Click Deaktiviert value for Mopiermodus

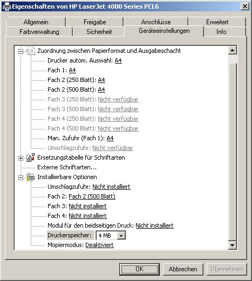click(99, 245)
